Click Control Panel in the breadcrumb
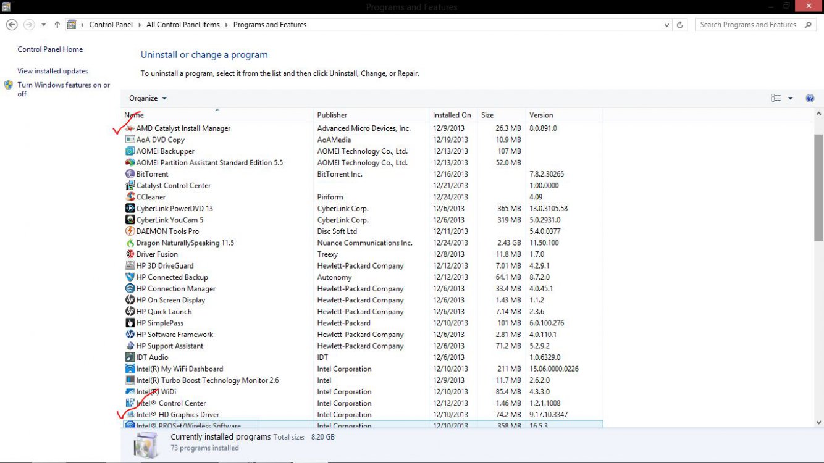824x463 pixels. (x=111, y=25)
